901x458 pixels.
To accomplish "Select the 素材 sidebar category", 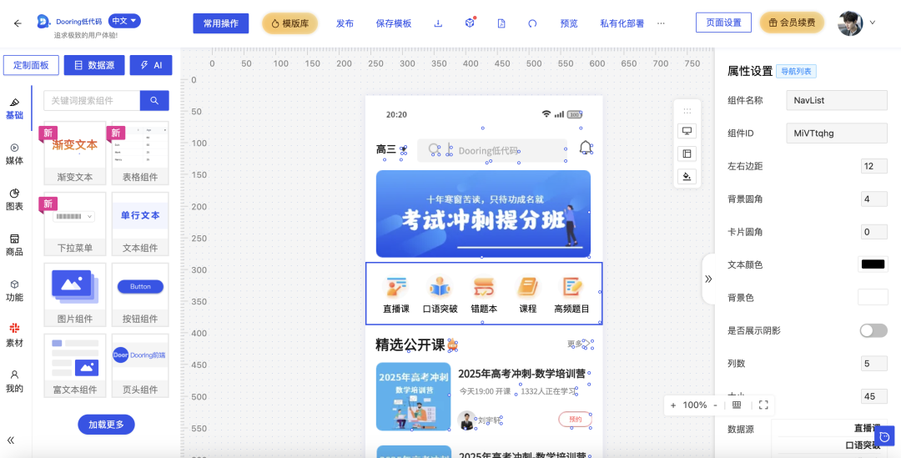I will [14, 336].
